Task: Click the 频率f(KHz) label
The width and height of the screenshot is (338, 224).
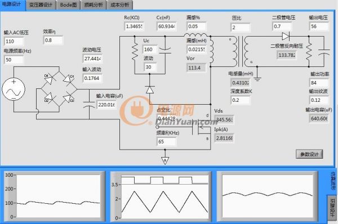Action: 168,133
